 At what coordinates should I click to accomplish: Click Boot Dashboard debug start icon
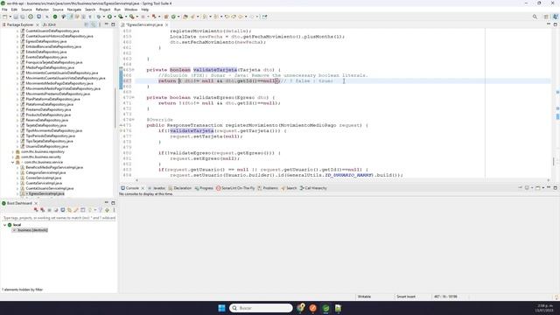tap(43, 210)
